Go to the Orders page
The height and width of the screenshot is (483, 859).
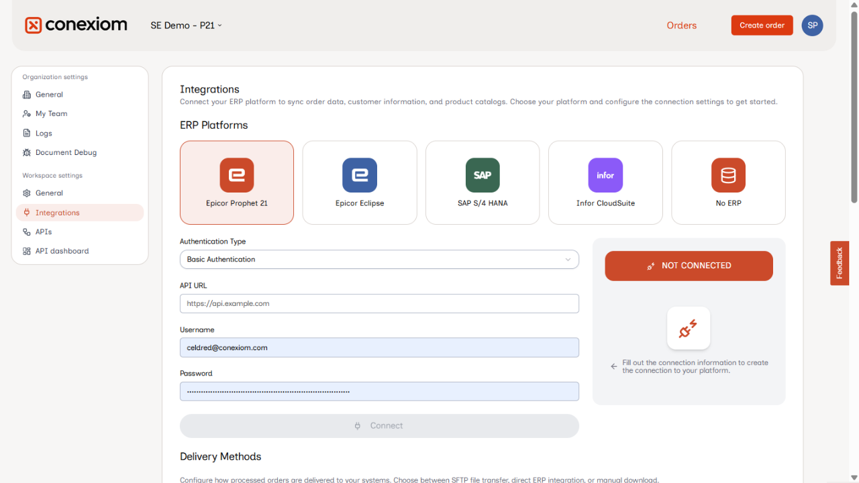pos(682,25)
